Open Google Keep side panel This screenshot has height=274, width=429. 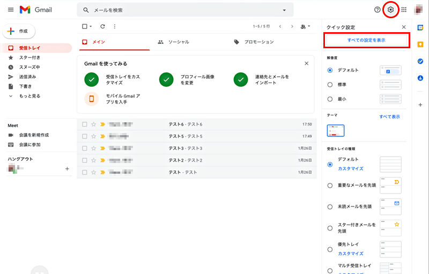[x=420, y=45]
